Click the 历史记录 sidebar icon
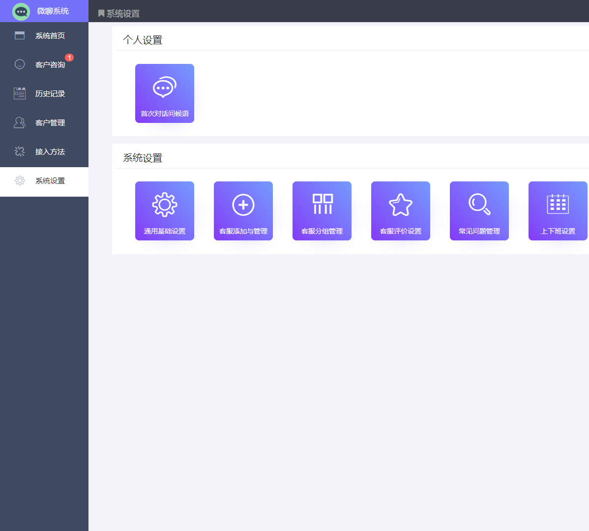Screen dimensions: 589x531 pos(20,93)
